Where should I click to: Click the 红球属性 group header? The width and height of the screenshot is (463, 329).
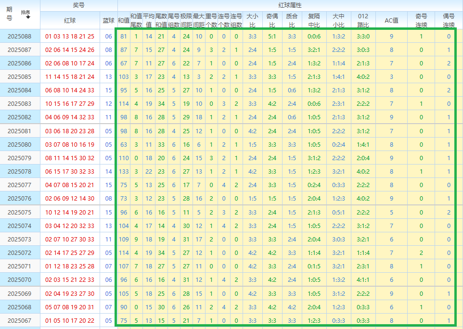[x=290, y=5]
